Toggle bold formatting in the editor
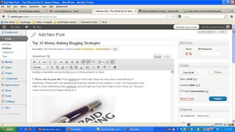Image resolution: width=235 pixels, height=132 pixels. (x=34, y=62)
